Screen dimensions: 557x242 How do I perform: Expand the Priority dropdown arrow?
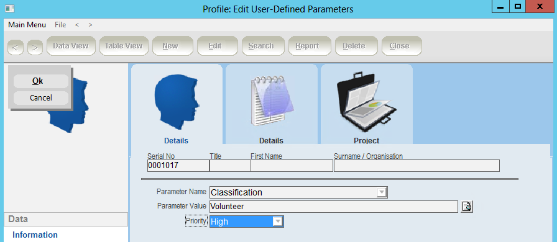pos(278,222)
